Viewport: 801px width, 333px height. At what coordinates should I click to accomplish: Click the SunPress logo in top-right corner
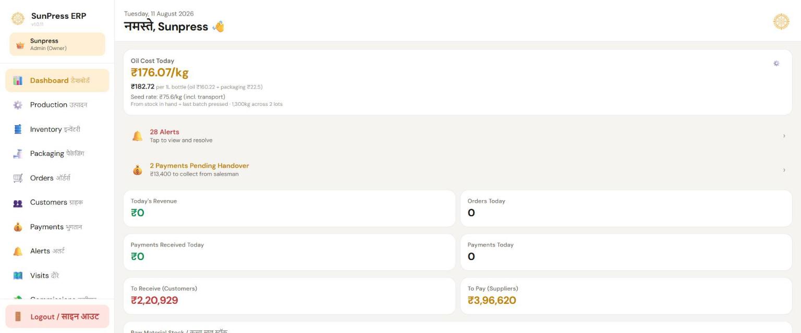point(781,21)
